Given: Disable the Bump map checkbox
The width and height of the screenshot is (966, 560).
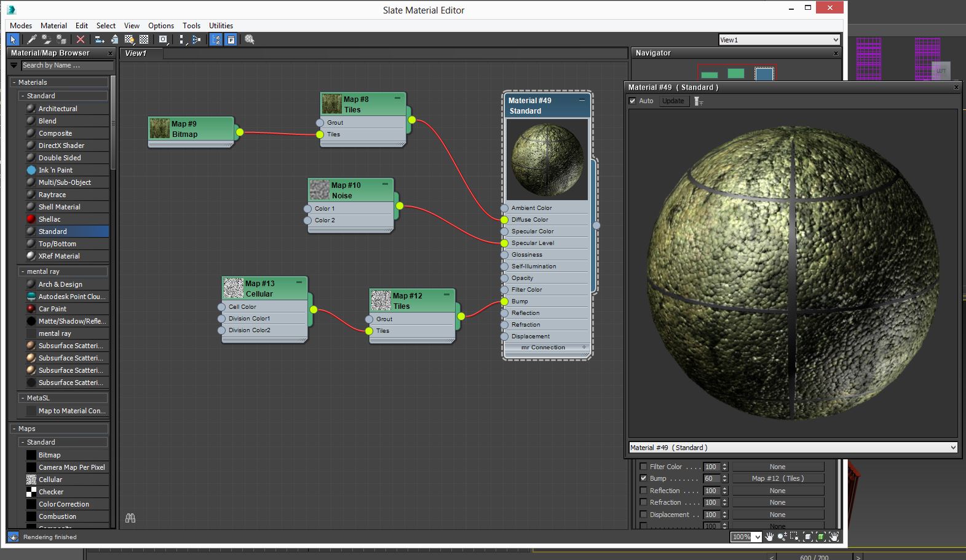Looking at the screenshot, I should coord(643,478).
